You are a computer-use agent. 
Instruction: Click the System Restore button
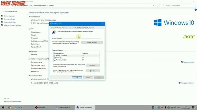tap(92, 42)
